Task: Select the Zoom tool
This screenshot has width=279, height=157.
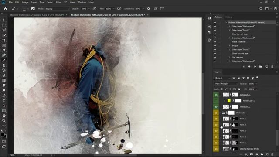Action: (4, 121)
